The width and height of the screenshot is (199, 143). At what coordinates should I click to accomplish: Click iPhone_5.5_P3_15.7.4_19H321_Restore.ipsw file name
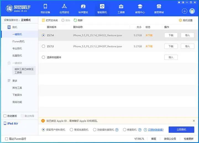[x=98, y=35]
